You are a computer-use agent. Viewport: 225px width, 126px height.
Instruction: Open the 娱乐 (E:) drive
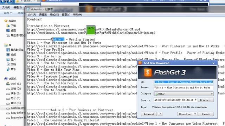click(13, 93)
